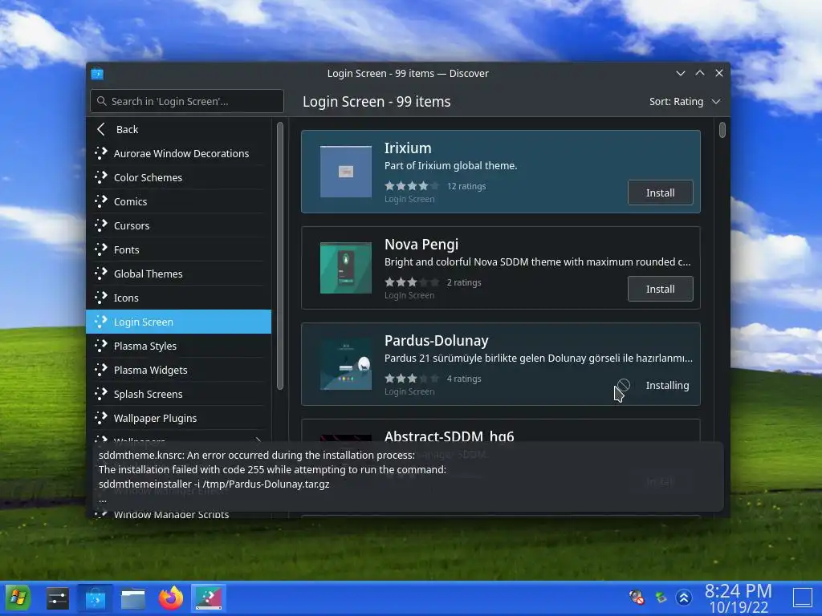Viewport: 822px width, 616px height.
Task: Open the file manager from taskbar
Action: pyautogui.click(x=133, y=598)
